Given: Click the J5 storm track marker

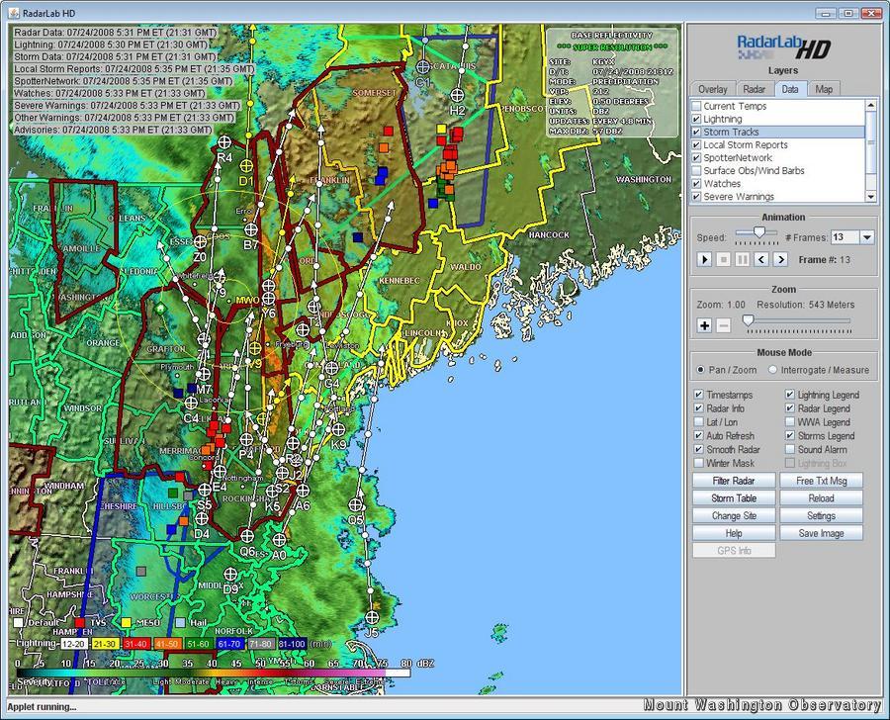Looking at the screenshot, I should tap(372, 618).
